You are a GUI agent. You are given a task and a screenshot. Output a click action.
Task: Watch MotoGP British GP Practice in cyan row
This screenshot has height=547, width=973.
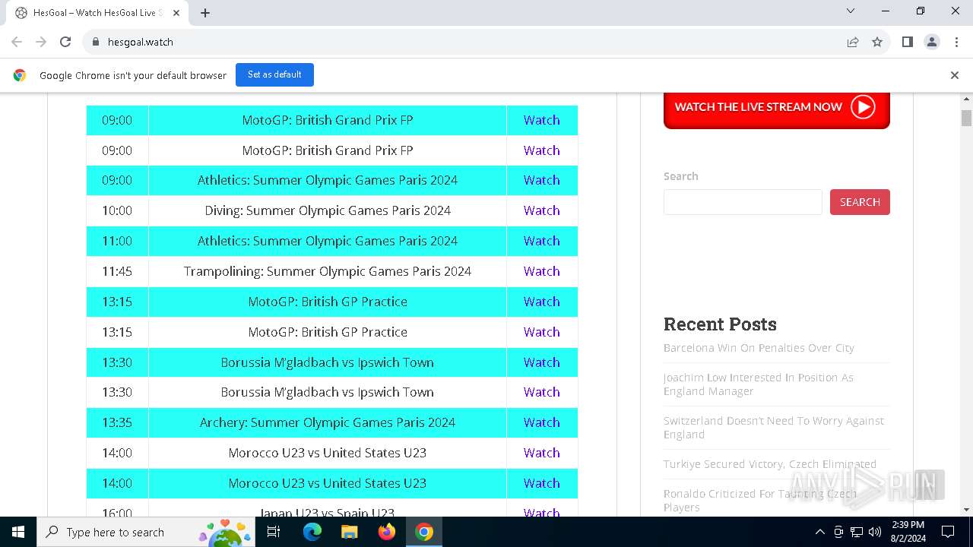coord(541,302)
